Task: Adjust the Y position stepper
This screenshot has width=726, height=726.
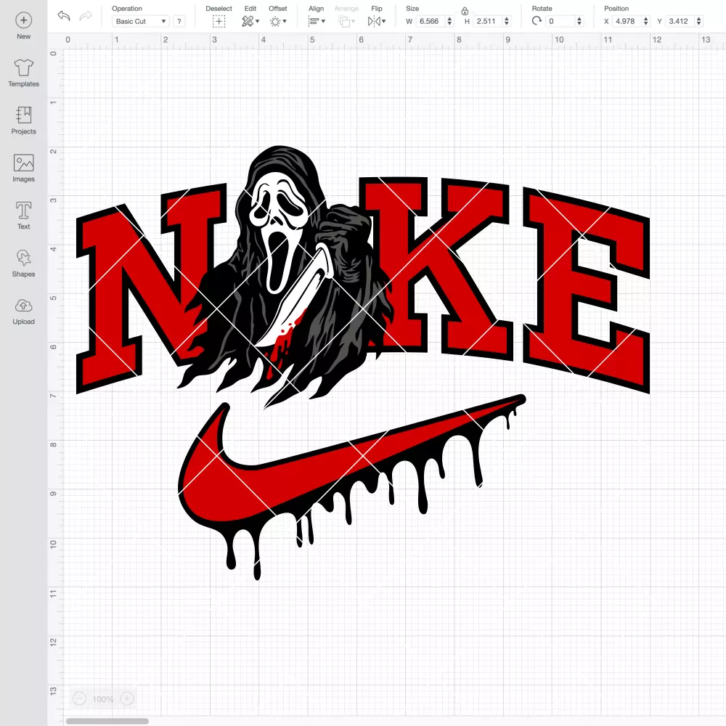Action: (698, 21)
